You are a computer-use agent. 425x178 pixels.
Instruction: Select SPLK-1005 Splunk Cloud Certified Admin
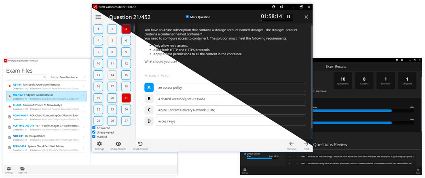(x=47, y=148)
